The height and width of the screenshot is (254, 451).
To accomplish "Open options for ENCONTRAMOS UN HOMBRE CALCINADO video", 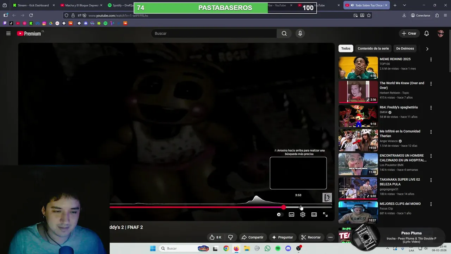I will click(431, 156).
